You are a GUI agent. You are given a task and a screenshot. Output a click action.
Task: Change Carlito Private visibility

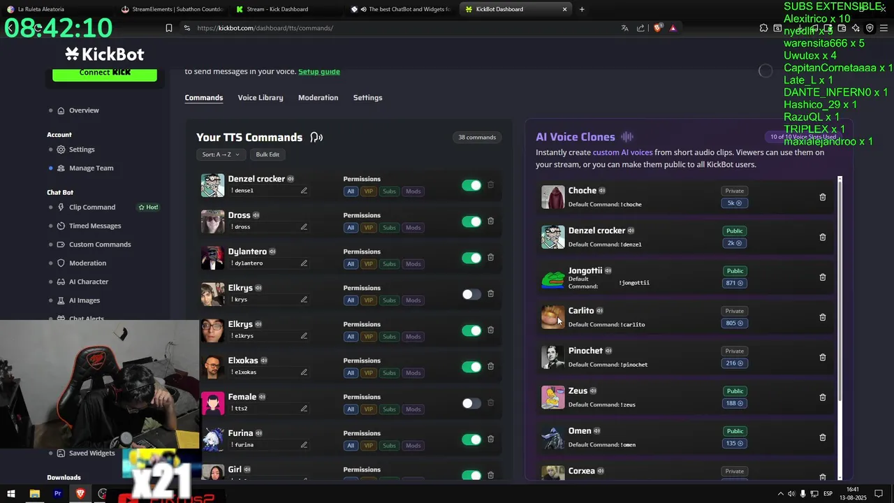coord(734,311)
